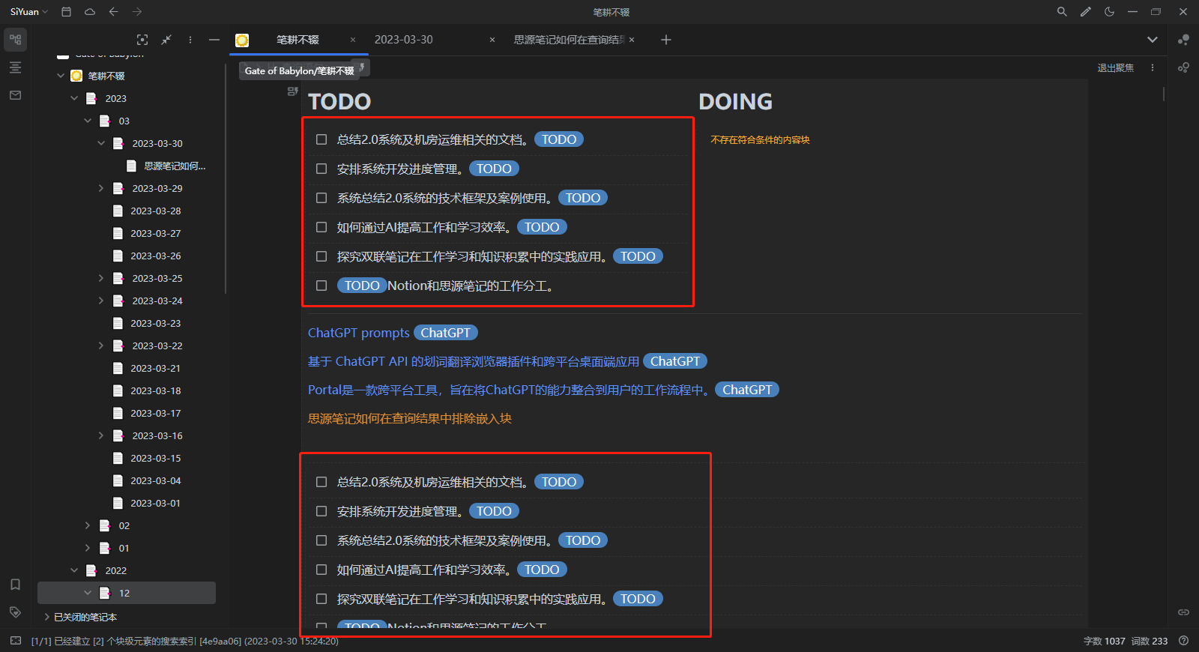Go back with the left arrow
This screenshot has height=652, width=1199.
[x=114, y=12]
